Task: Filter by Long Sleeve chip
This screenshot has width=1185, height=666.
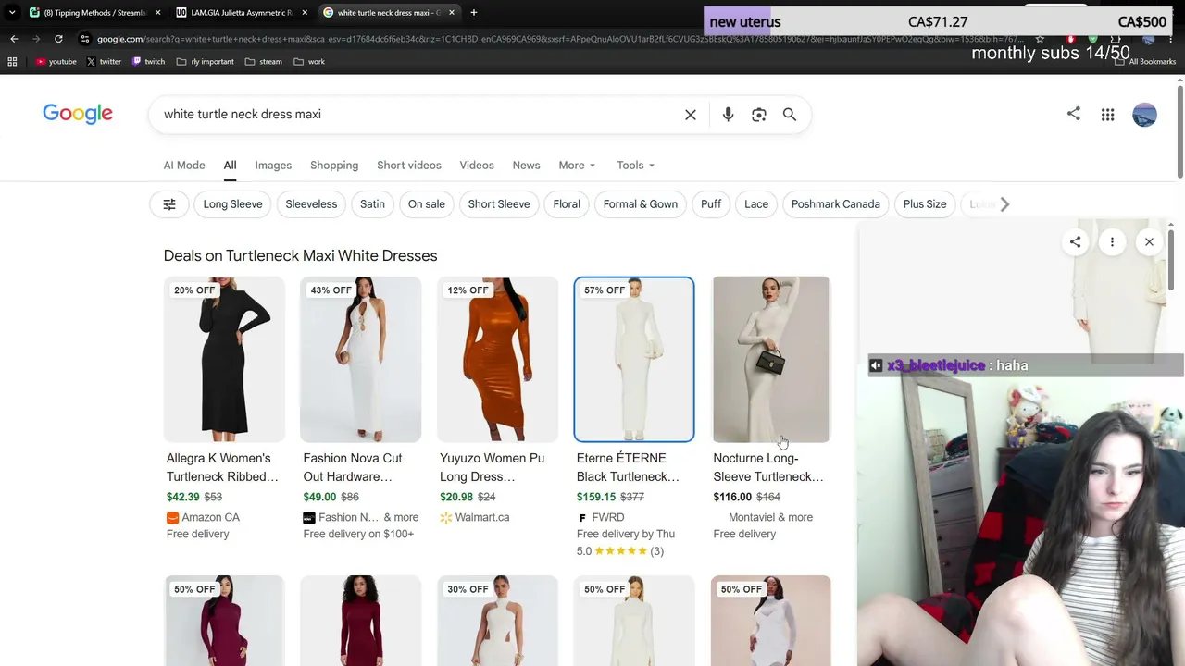Action: (x=232, y=204)
